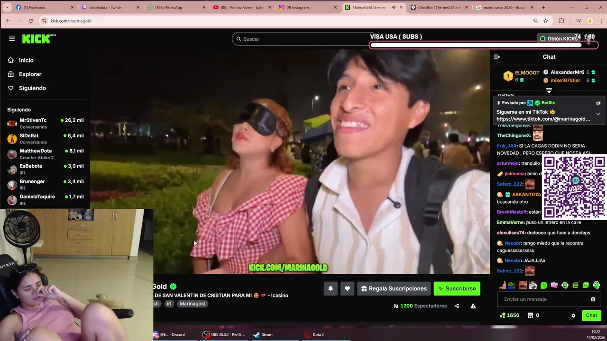Image resolution: width=607 pixels, height=341 pixels.
Task: Insert the Pepe frog with rose emote
Action: point(512,285)
